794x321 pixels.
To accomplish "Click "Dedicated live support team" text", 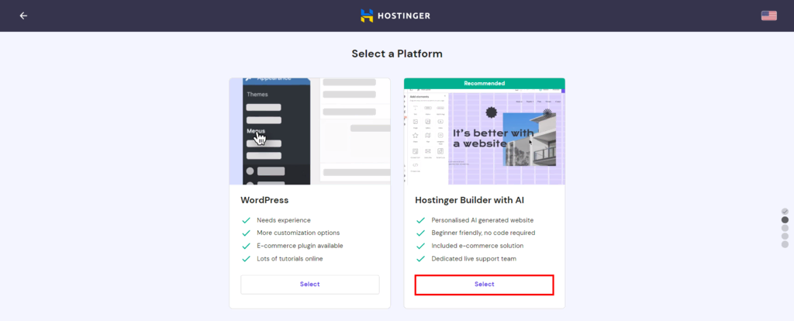I will (474, 259).
